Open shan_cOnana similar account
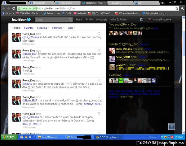Screen dimensions: 186x146 click(124, 49)
